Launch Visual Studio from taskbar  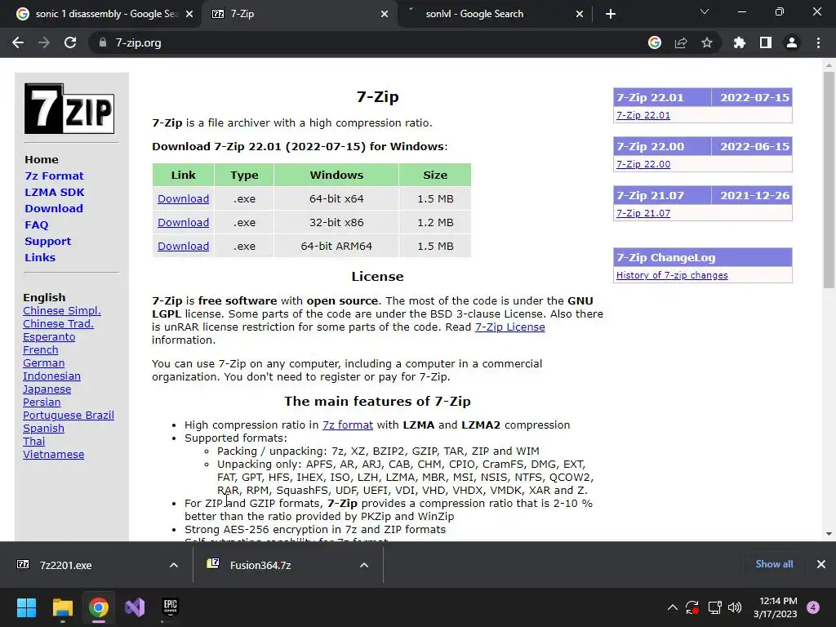(135, 607)
